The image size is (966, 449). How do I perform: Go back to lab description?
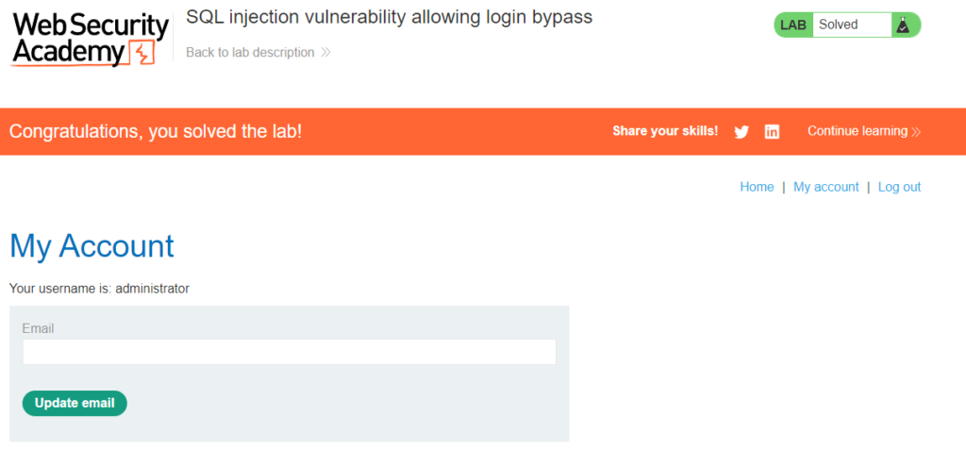pyautogui.click(x=250, y=53)
